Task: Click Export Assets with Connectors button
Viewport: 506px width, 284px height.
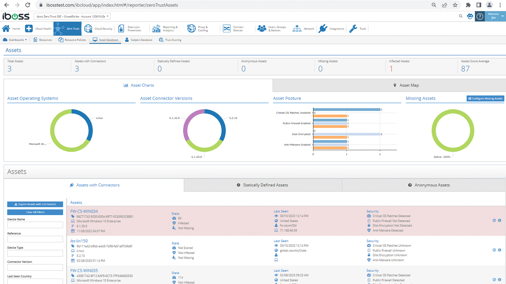Action: pos(35,204)
